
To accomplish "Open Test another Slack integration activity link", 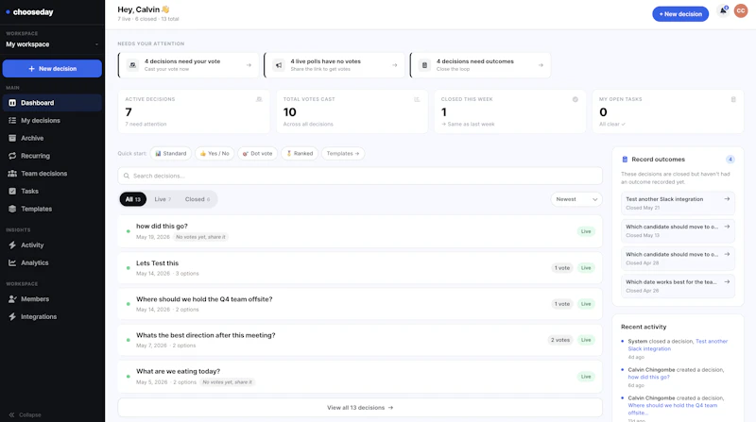I will [x=678, y=345].
